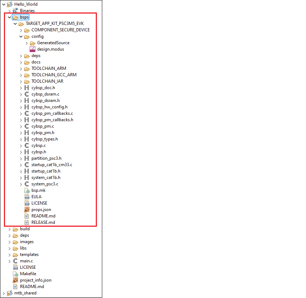Click the main.c source file icon
Image resolution: width=306 pixels, height=298 pixels.
pyautogui.click(x=15, y=261)
